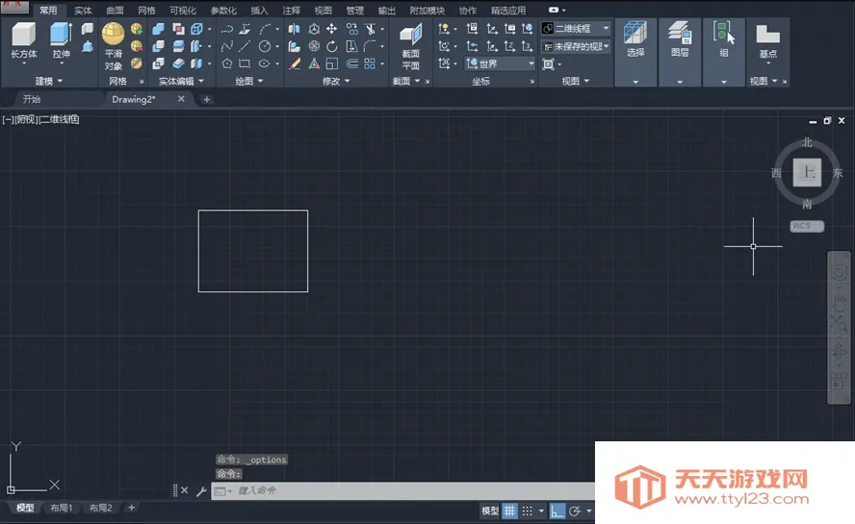The height and width of the screenshot is (524, 855).
Task: Expand the 选择 panel dropdown arrow
Action: click(x=635, y=83)
